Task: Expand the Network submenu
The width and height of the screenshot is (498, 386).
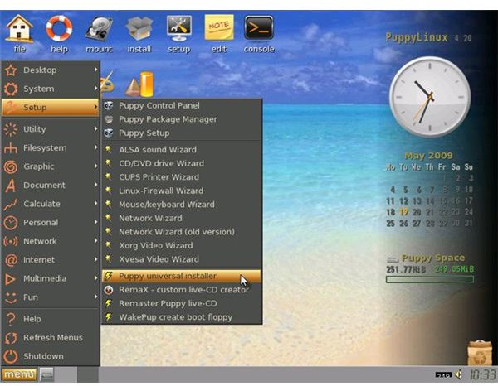Action: point(51,241)
